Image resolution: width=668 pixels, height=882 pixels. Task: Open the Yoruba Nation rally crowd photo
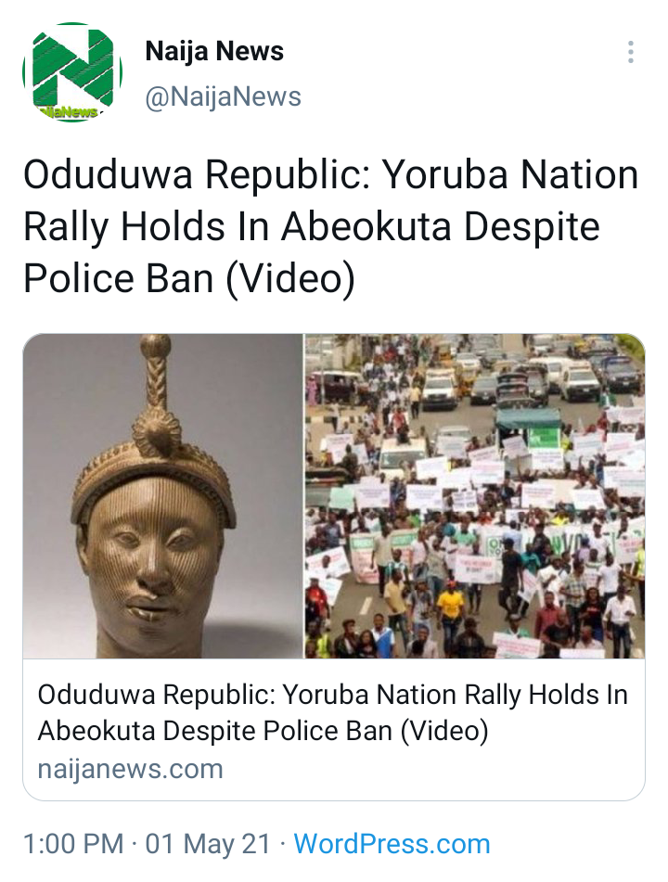pyautogui.click(x=475, y=495)
